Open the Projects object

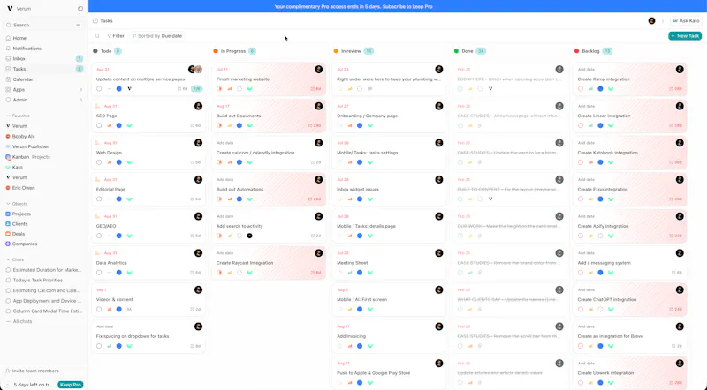(21, 214)
